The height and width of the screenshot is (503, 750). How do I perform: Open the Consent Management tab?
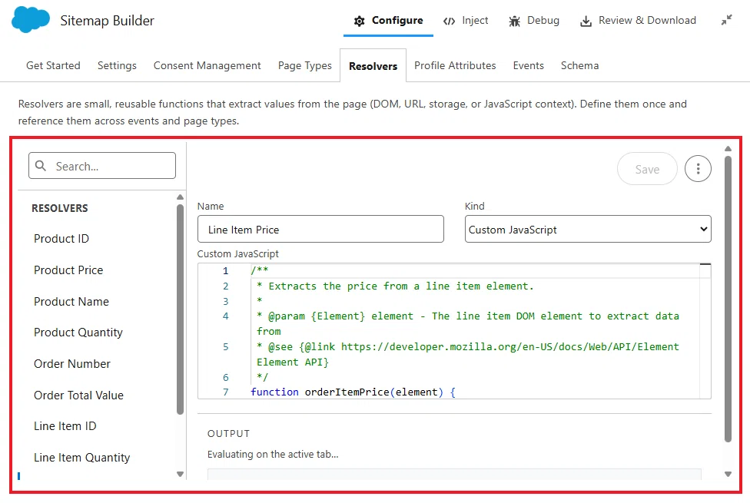point(207,65)
